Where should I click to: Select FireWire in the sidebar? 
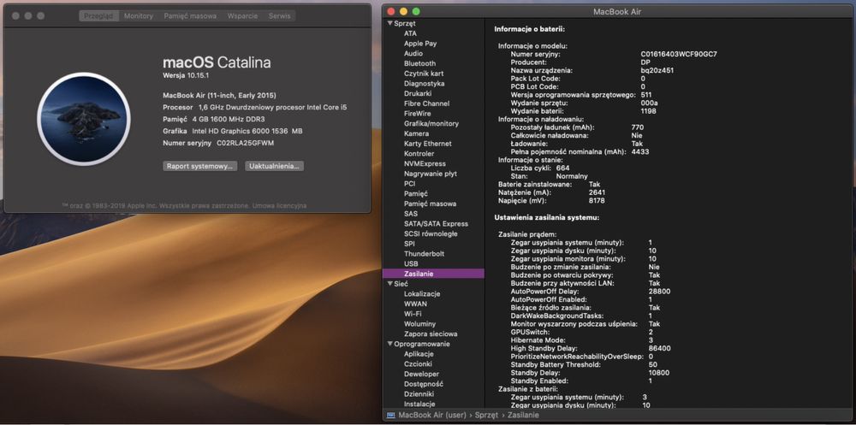click(x=418, y=114)
